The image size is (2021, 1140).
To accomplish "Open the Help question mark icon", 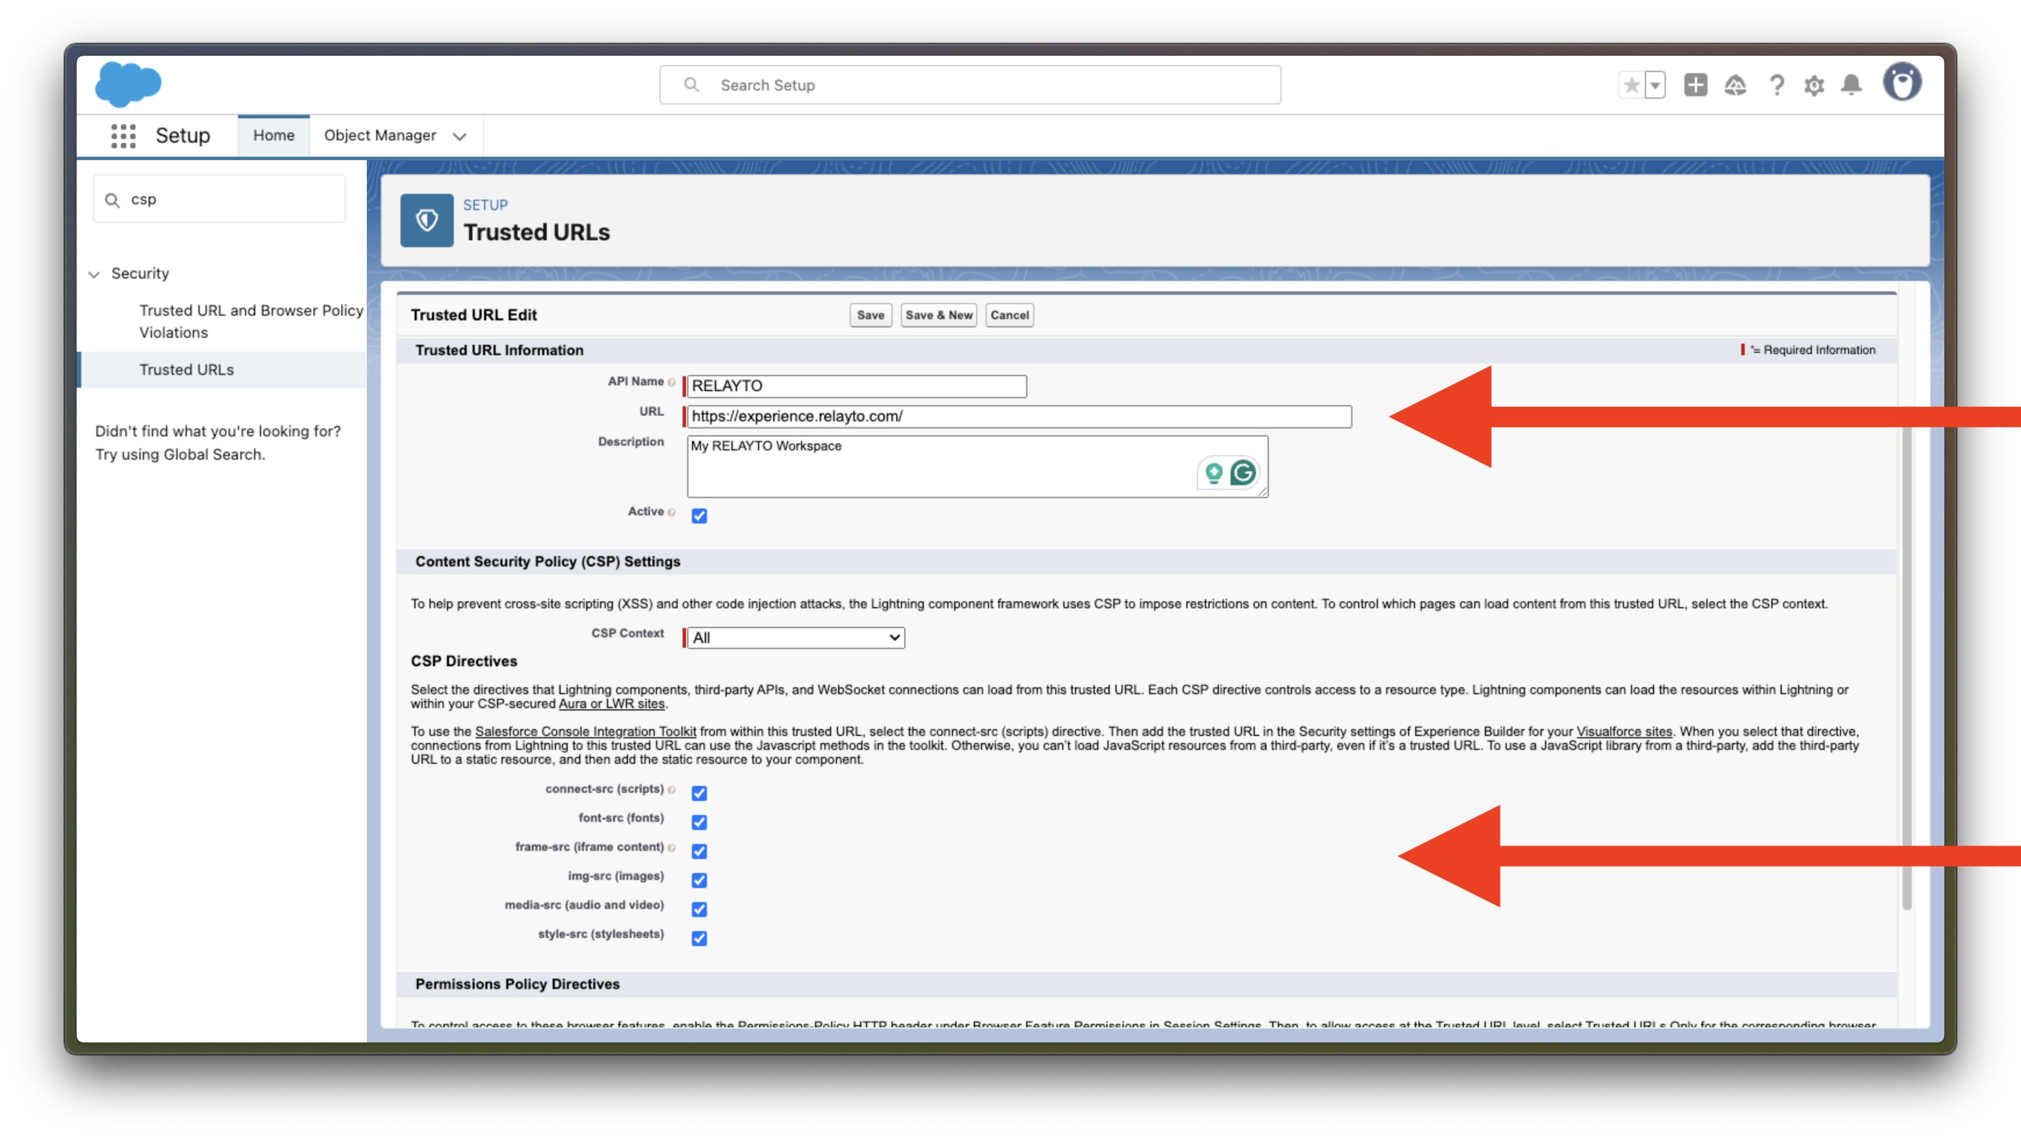I will (x=1776, y=85).
